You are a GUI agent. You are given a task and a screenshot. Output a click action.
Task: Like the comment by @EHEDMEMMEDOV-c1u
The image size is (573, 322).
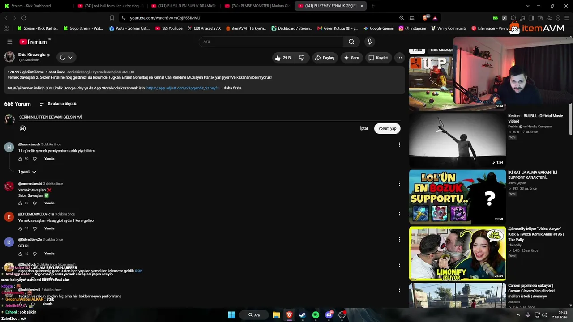(x=20, y=229)
